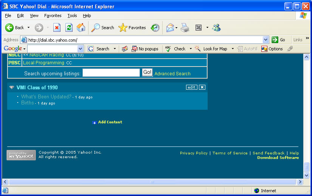The width and height of the screenshot is (312, 196).
Task: Open the Edit menu
Action: 20,16
